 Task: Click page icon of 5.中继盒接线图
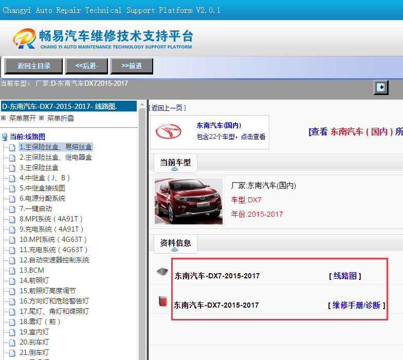point(12,188)
